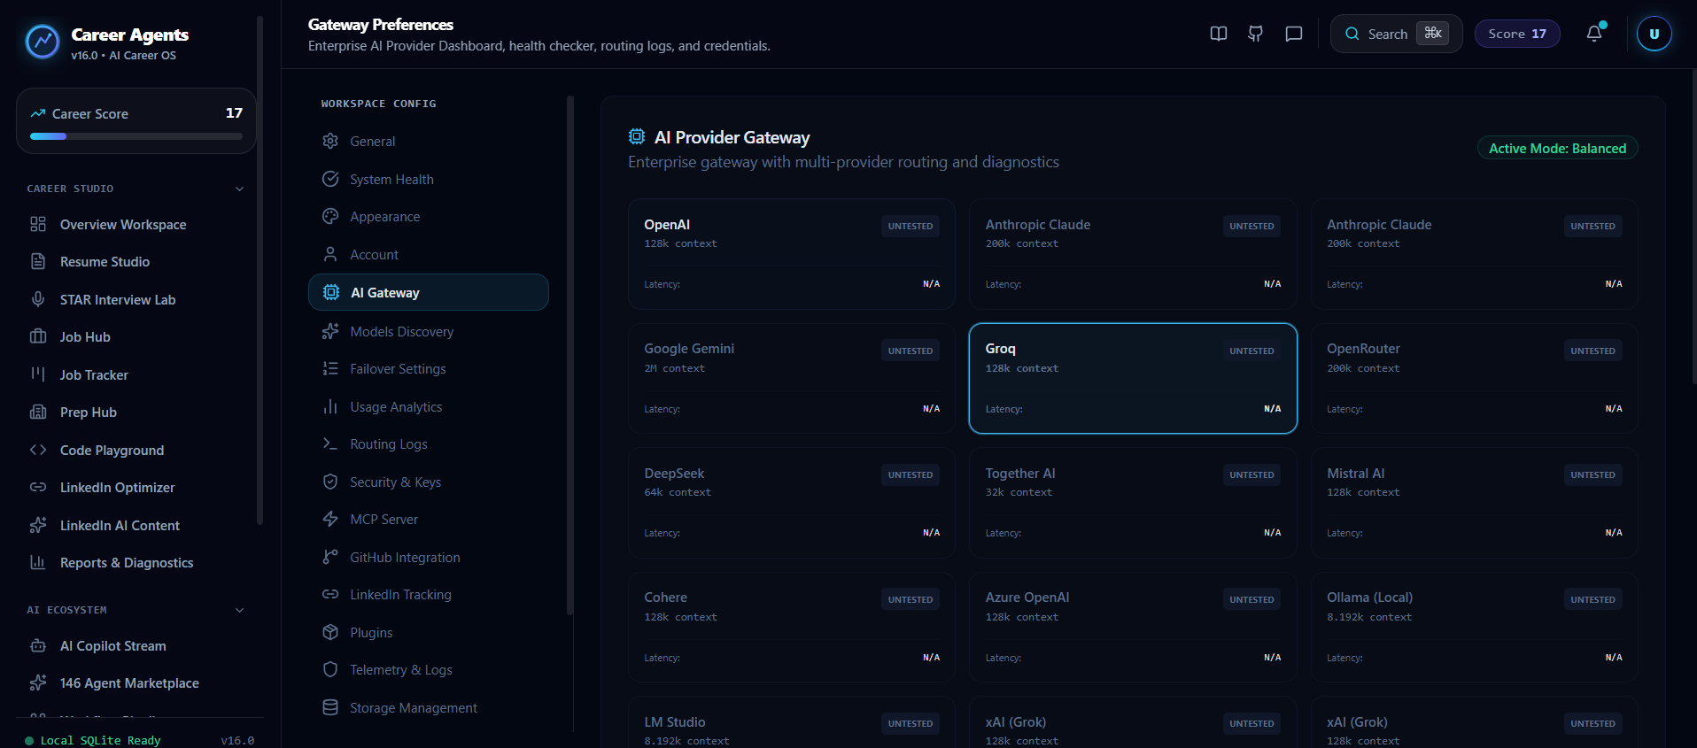Click Local SQLite Ready status

pyautogui.click(x=93, y=740)
